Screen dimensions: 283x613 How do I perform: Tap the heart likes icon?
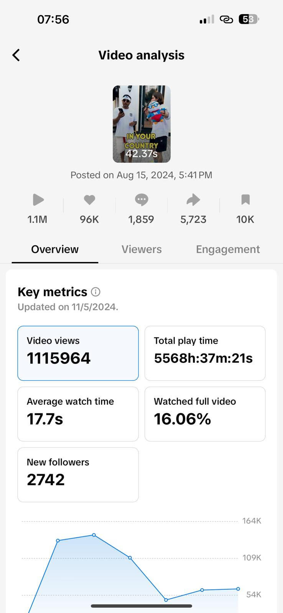[x=89, y=200]
